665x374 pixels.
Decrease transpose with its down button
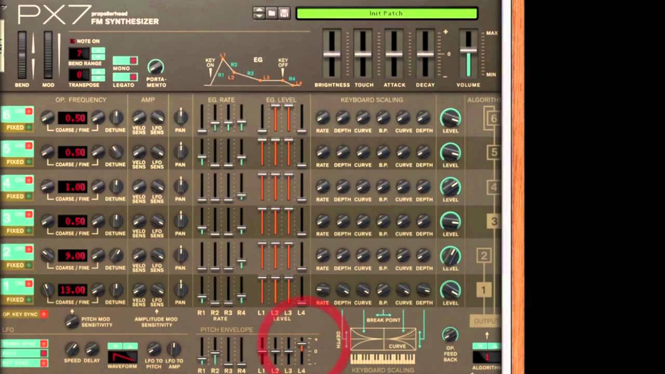click(x=98, y=78)
